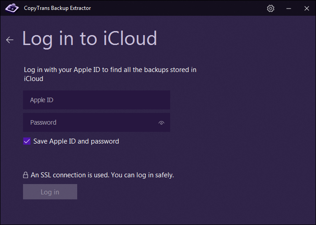Minimize the CopyTrans window
Image resolution: width=316 pixels, height=225 pixels.
288,9
